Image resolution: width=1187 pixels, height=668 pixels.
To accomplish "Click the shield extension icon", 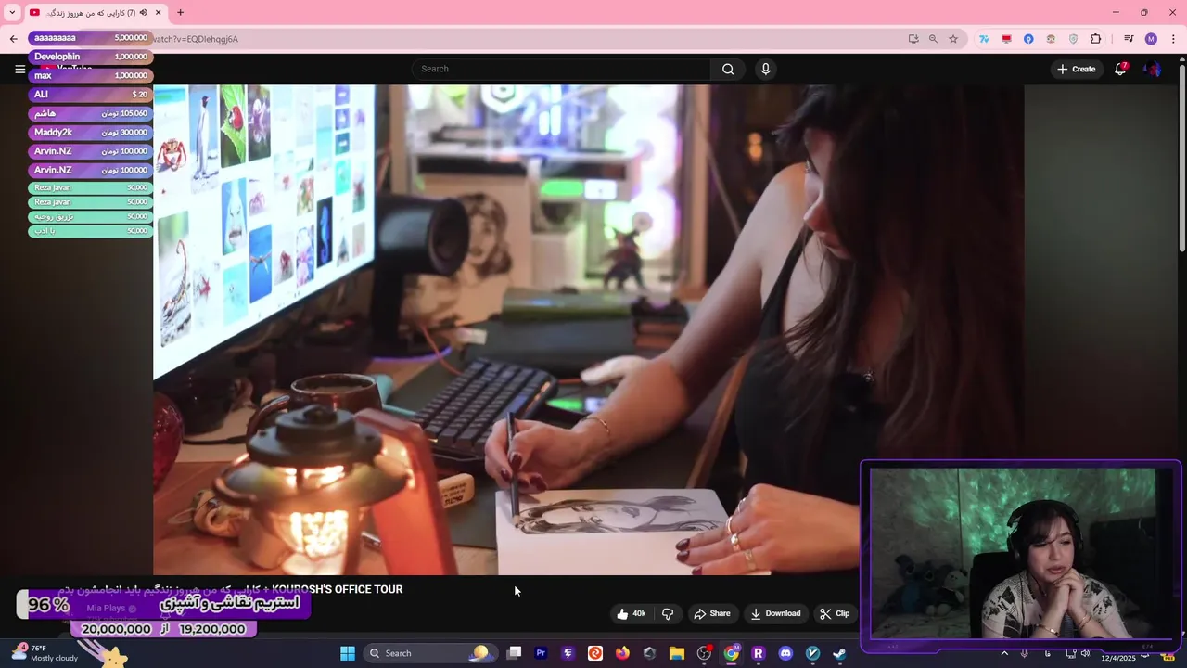I will [1073, 39].
